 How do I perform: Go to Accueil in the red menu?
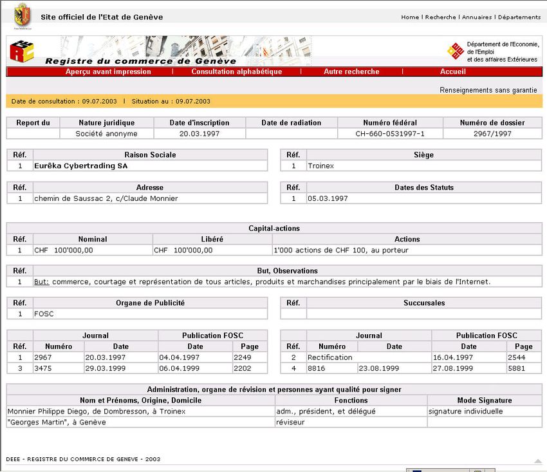pyautogui.click(x=453, y=71)
